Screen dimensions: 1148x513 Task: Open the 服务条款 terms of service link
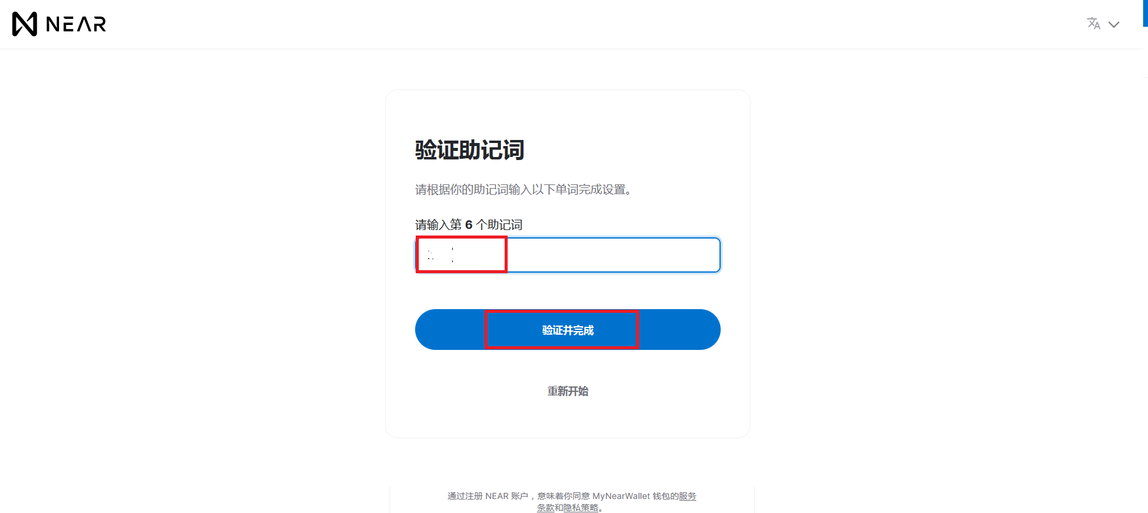click(x=687, y=496)
